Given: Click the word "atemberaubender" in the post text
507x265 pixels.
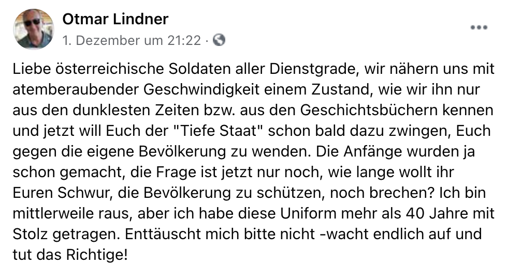Looking at the screenshot, I should pos(76,89).
